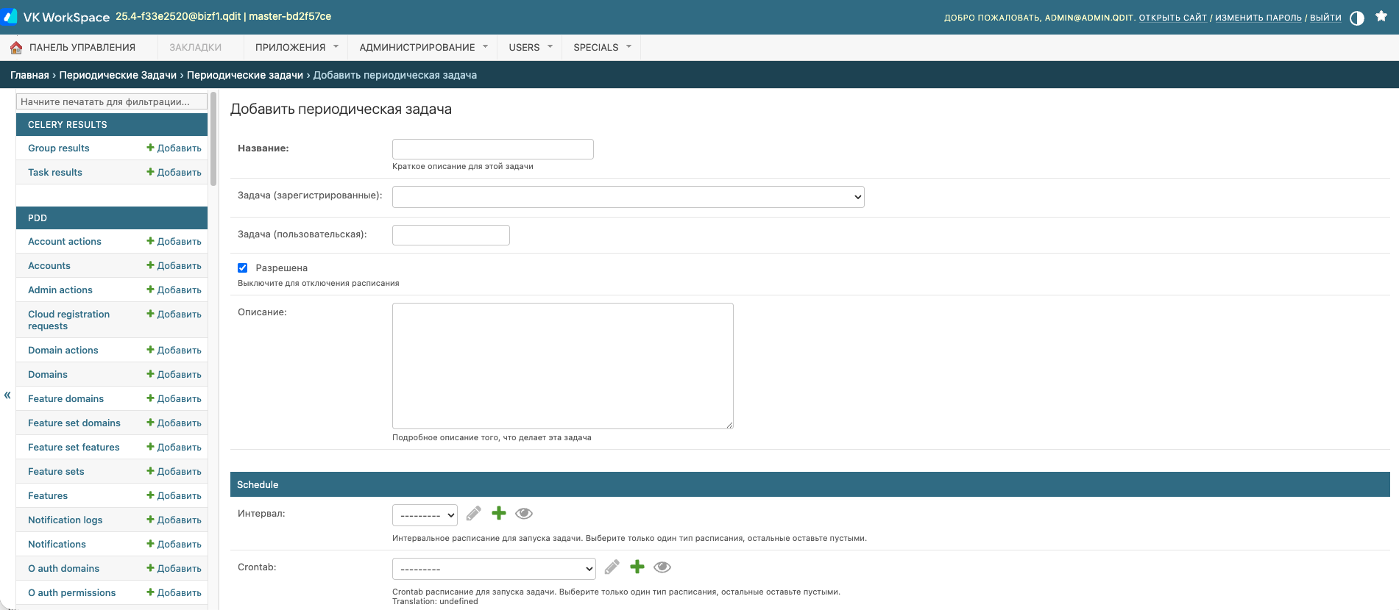Image resolution: width=1399 pixels, height=610 pixels.
Task: Click the Название input field
Action: click(x=493, y=149)
